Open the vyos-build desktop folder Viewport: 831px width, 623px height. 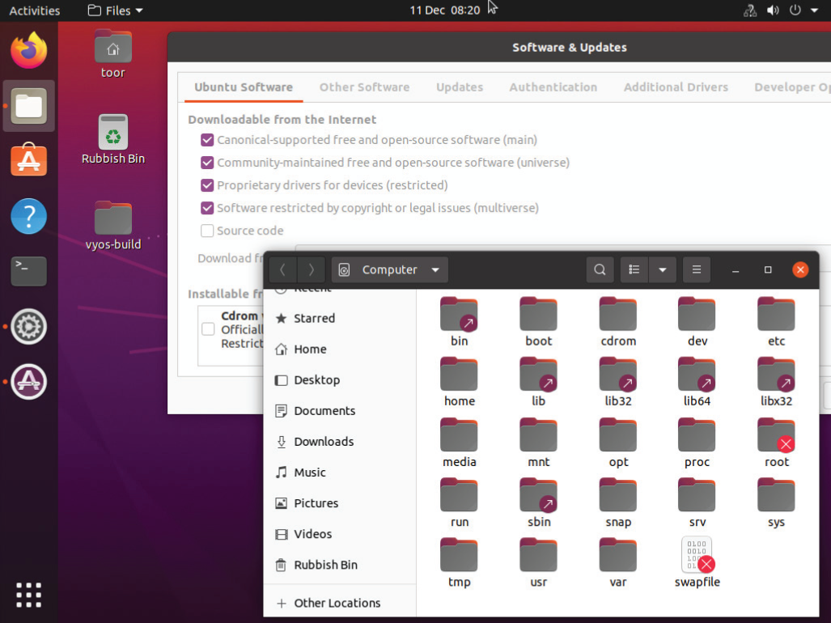113,225
